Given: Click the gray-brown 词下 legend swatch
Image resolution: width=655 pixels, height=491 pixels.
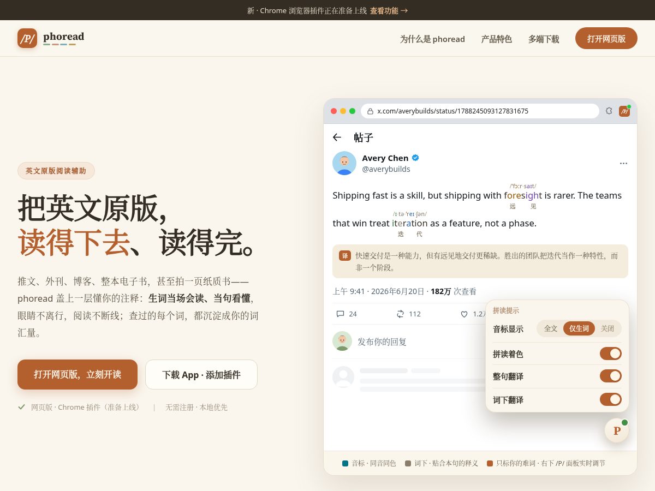Looking at the screenshot, I should 408,463.
